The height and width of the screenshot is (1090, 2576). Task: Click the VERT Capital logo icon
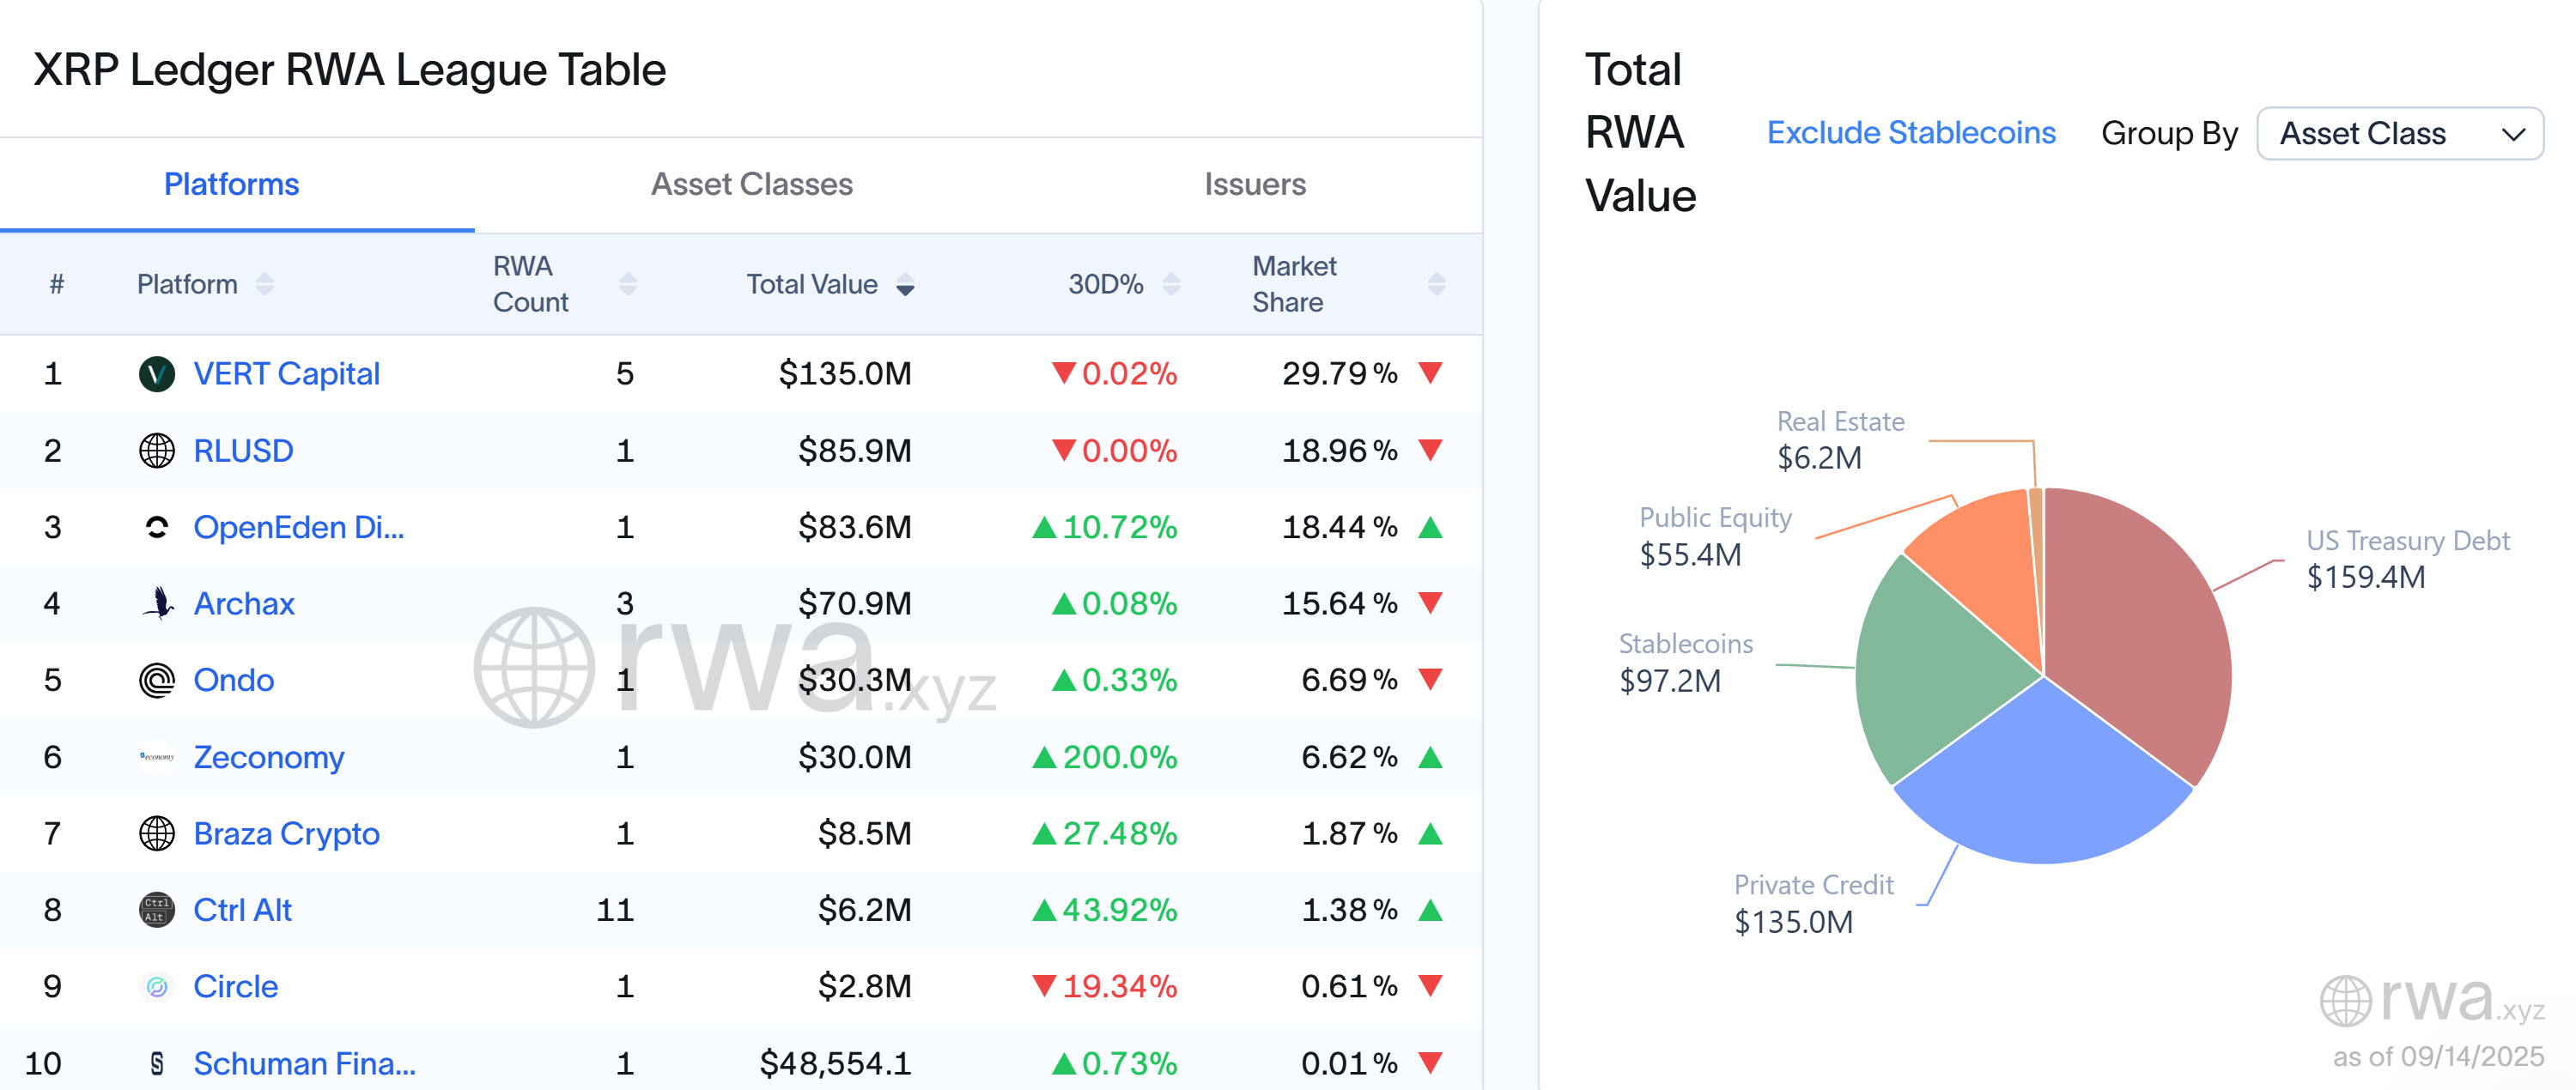(x=156, y=373)
